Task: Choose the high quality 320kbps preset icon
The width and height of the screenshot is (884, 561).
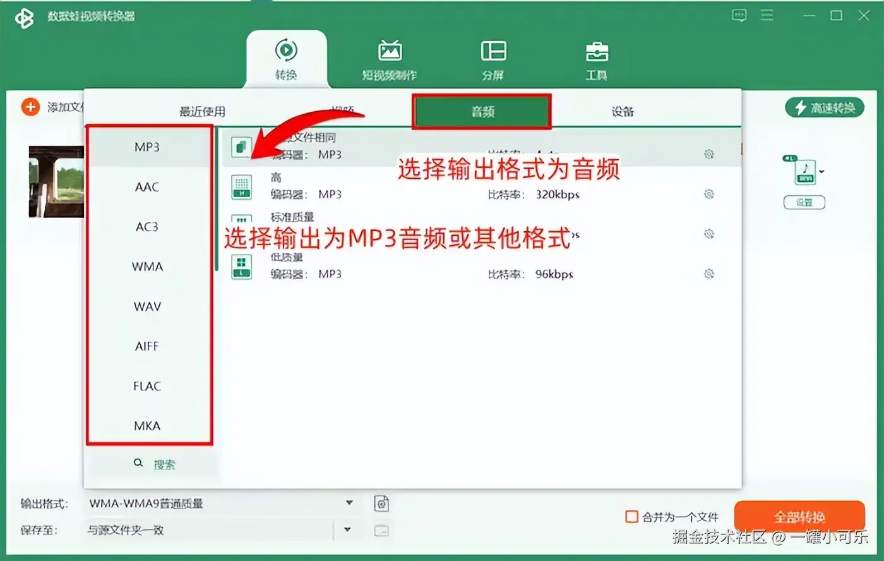Action: click(241, 186)
